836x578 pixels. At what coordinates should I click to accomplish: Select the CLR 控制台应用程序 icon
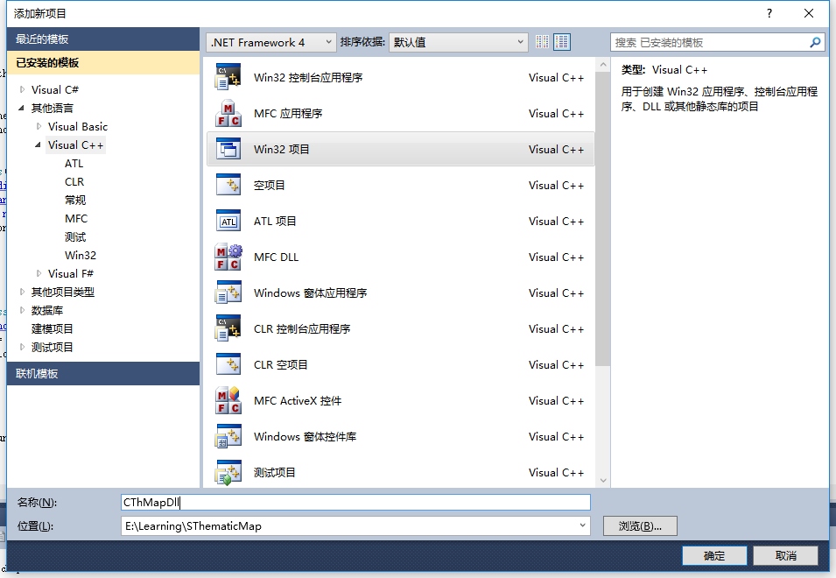pyautogui.click(x=228, y=328)
